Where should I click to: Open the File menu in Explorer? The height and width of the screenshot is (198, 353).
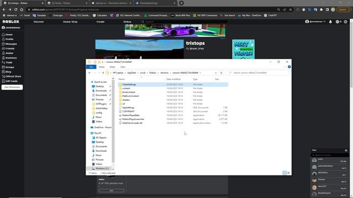[91, 67]
